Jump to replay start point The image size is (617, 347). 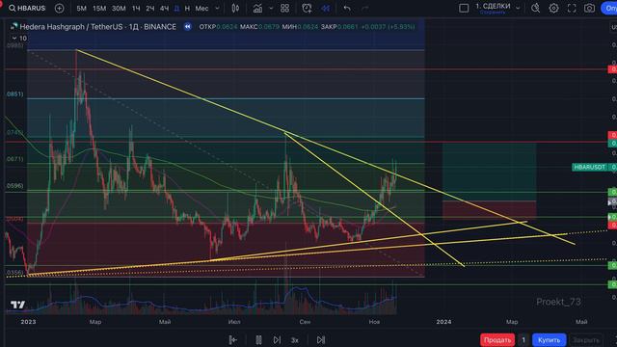232,340
